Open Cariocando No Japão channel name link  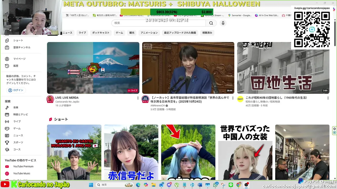[x=67, y=102]
